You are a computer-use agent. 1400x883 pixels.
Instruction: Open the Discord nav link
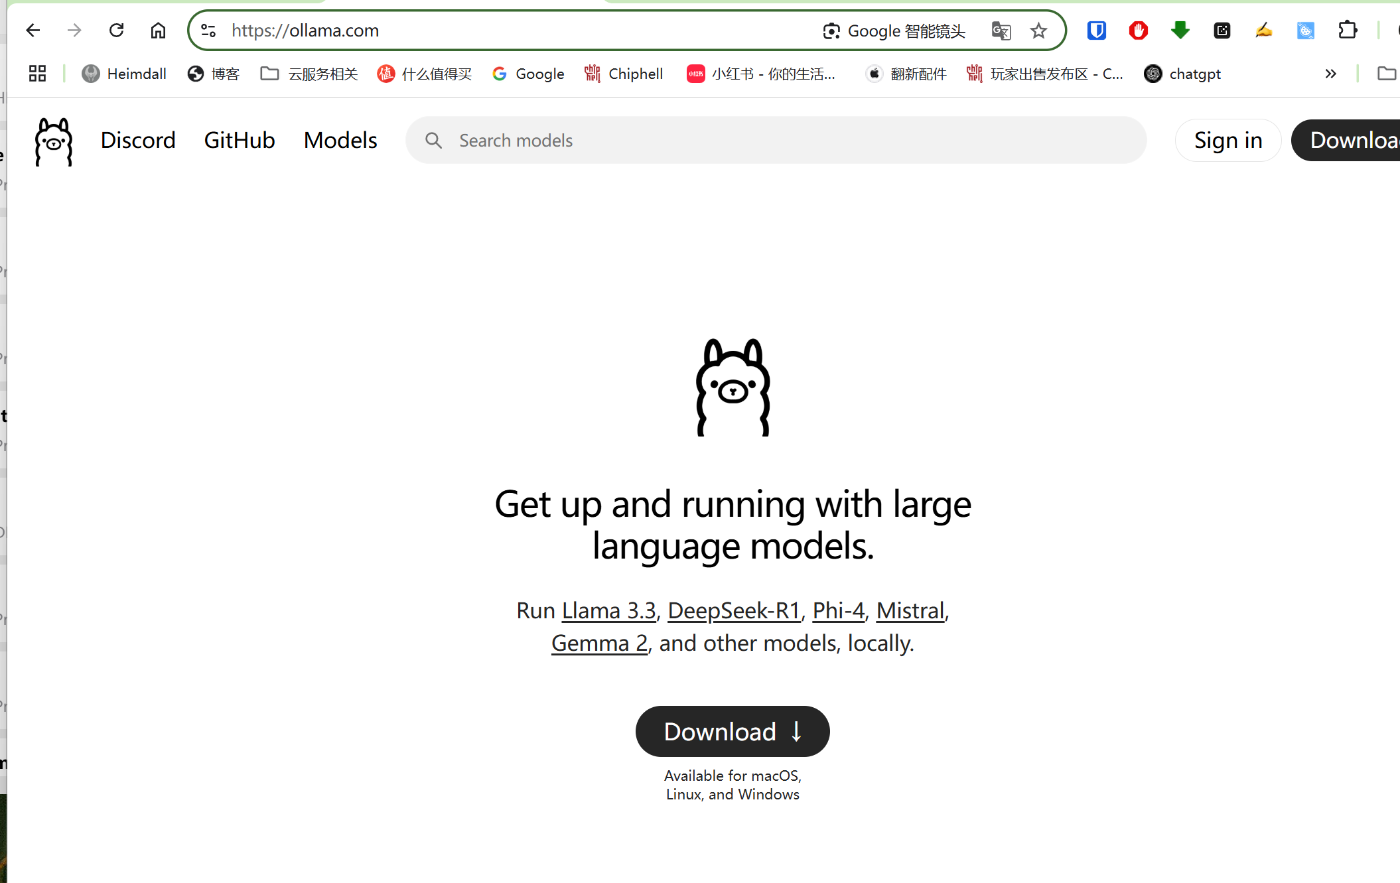pyautogui.click(x=138, y=140)
